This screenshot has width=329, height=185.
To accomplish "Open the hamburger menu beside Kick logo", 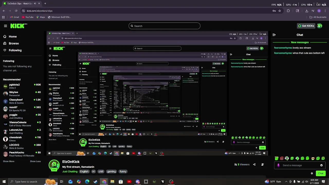I will 5,26.
